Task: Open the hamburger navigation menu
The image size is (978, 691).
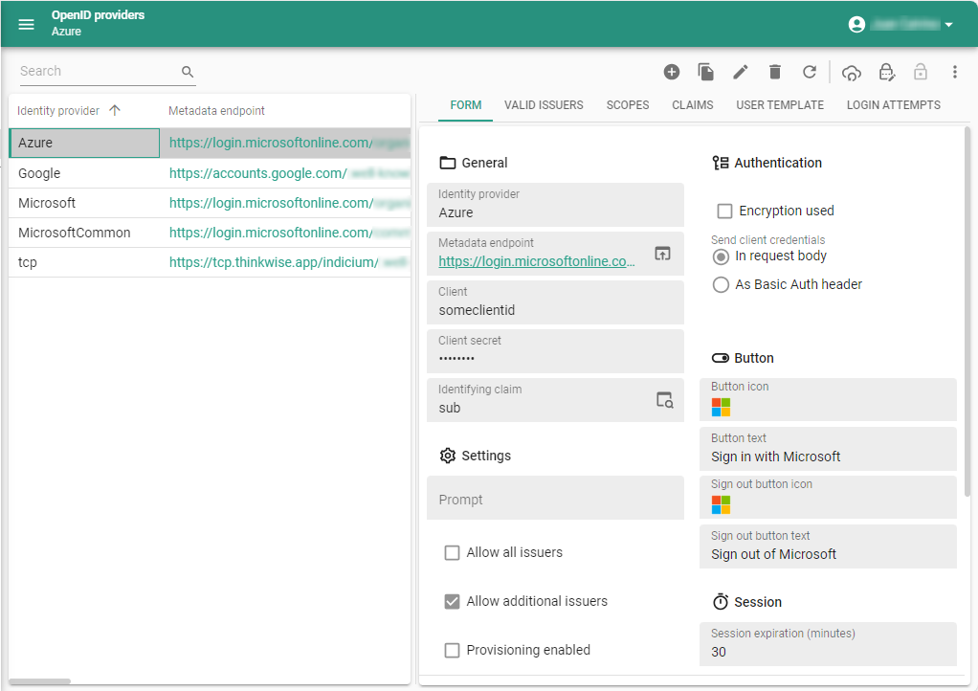Action: tap(26, 24)
